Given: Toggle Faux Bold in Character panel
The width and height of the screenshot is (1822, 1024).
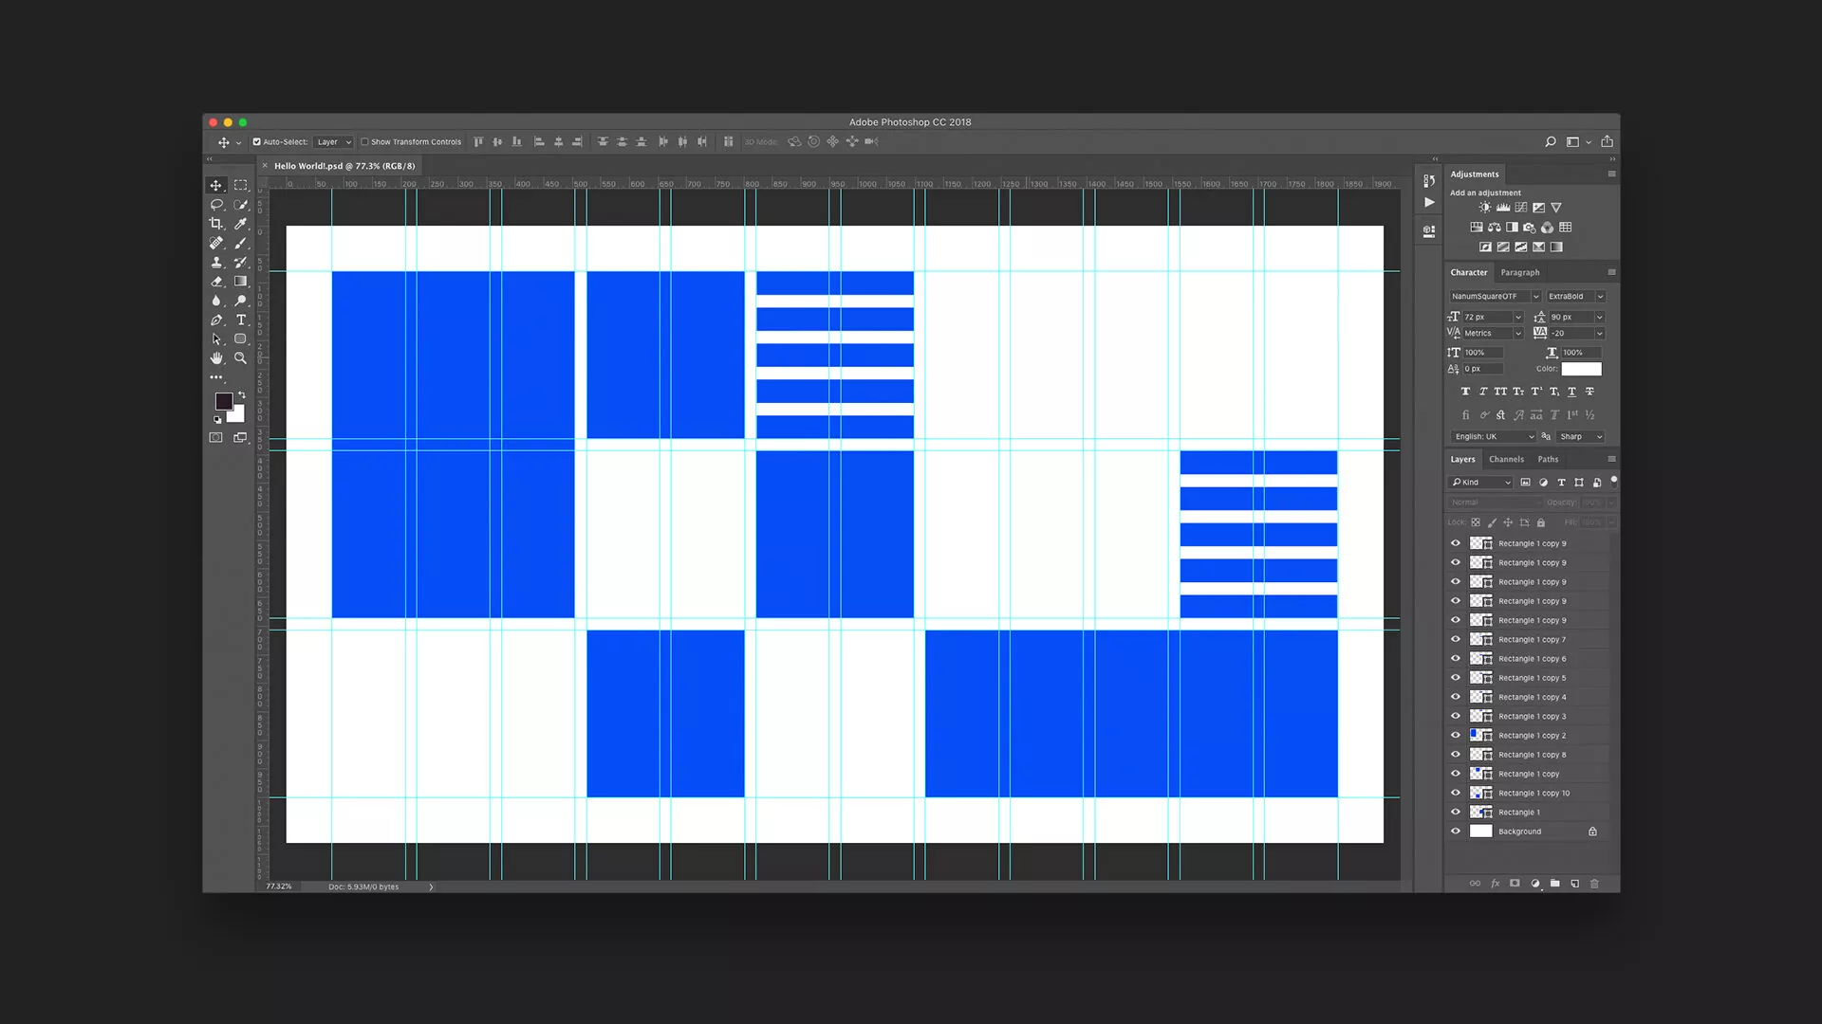Looking at the screenshot, I should tap(1465, 392).
